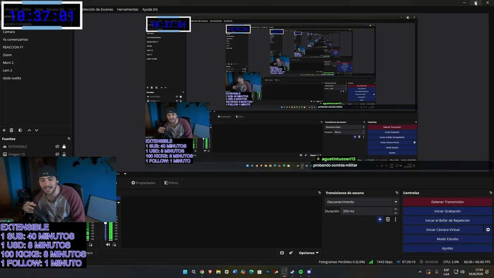This screenshot has height=278, width=494.
Task: Open scene filters icon below scenes list
Action: (20, 131)
